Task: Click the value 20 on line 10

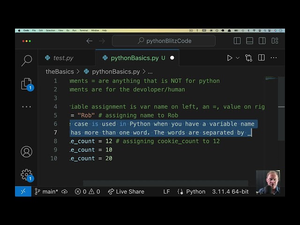Action: pos(109,158)
